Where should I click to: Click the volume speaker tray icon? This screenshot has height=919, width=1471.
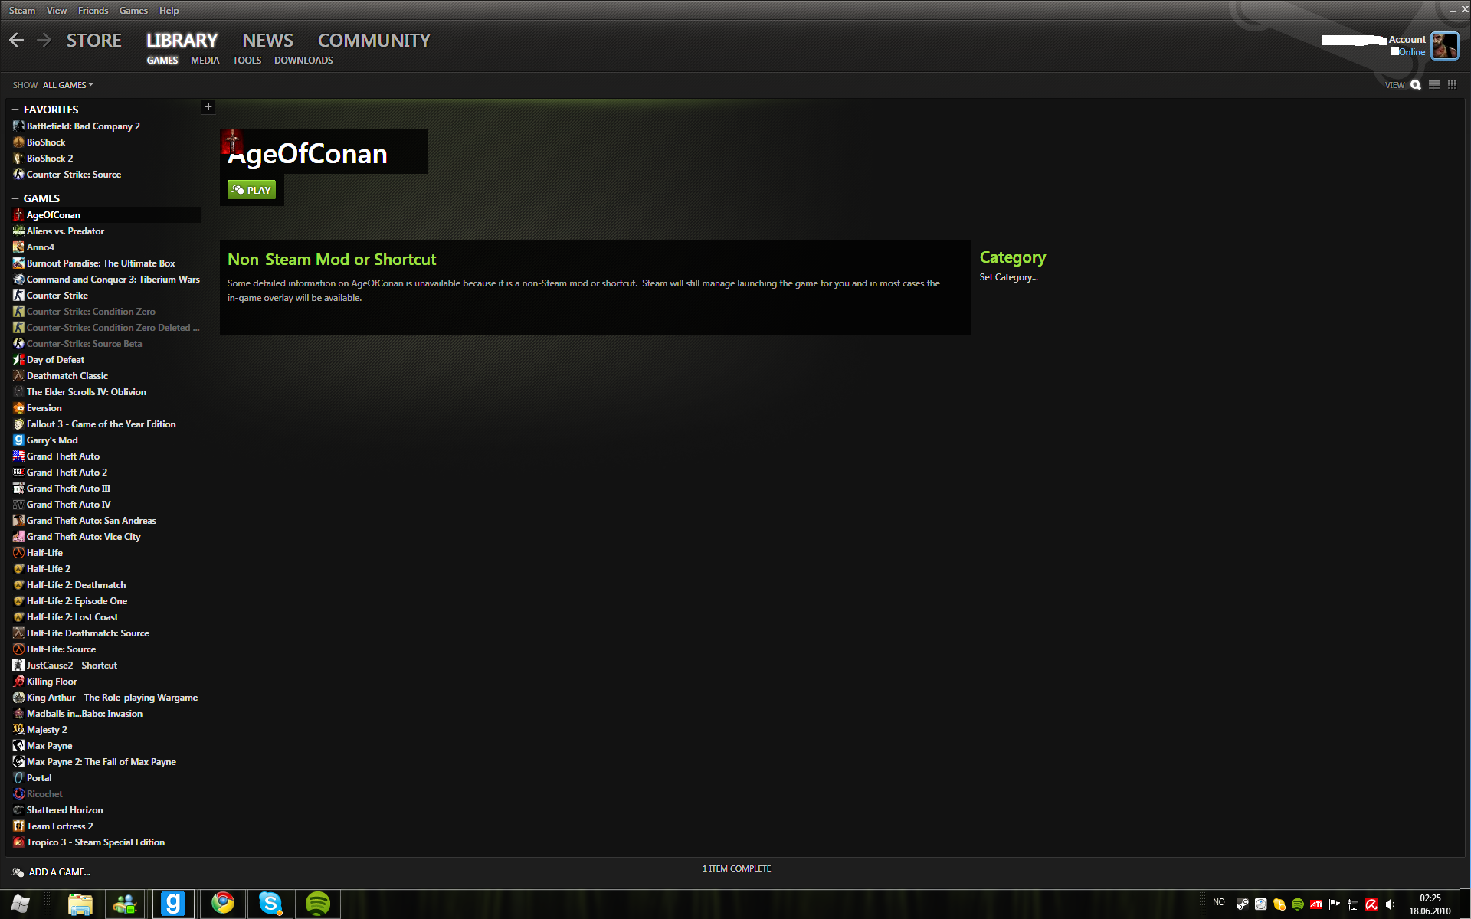tap(1390, 904)
